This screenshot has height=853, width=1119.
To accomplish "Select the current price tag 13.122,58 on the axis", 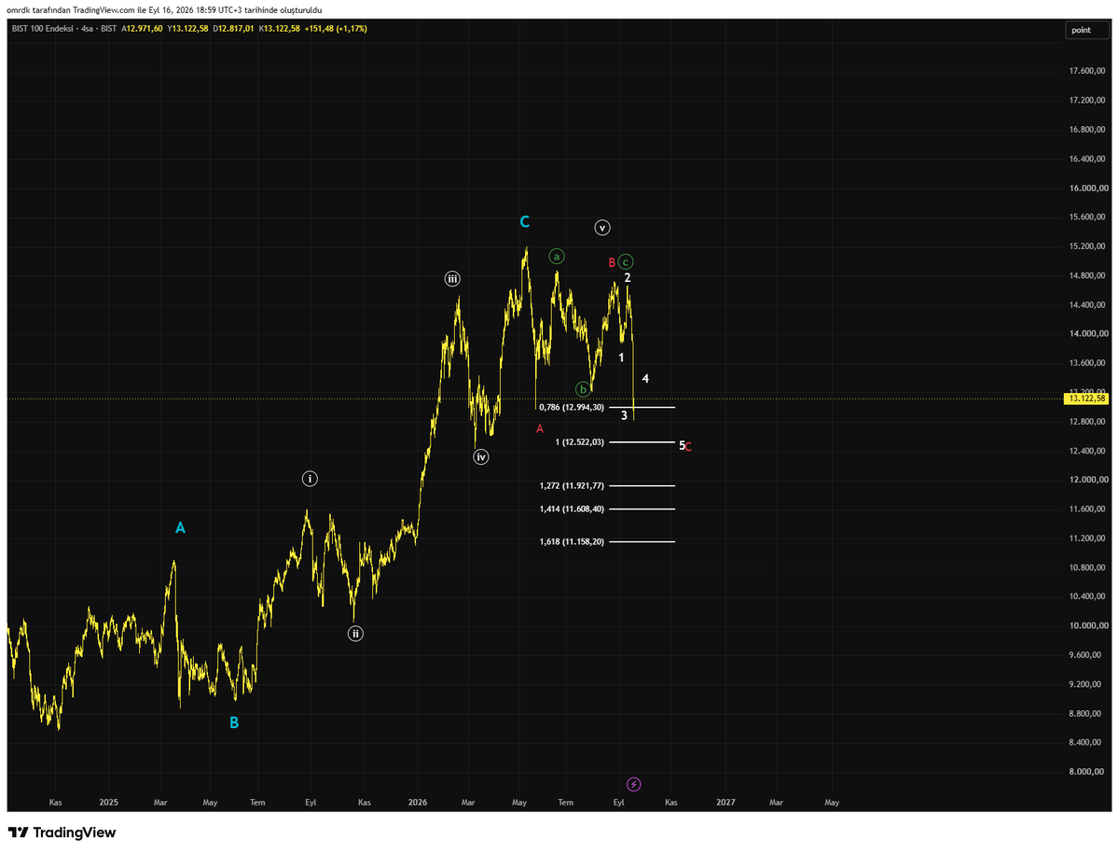I will 1085,399.
